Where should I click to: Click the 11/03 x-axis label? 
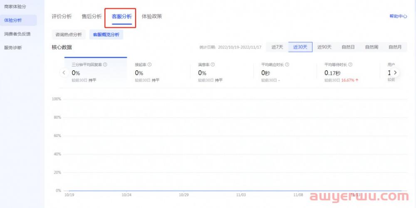click(240, 195)
